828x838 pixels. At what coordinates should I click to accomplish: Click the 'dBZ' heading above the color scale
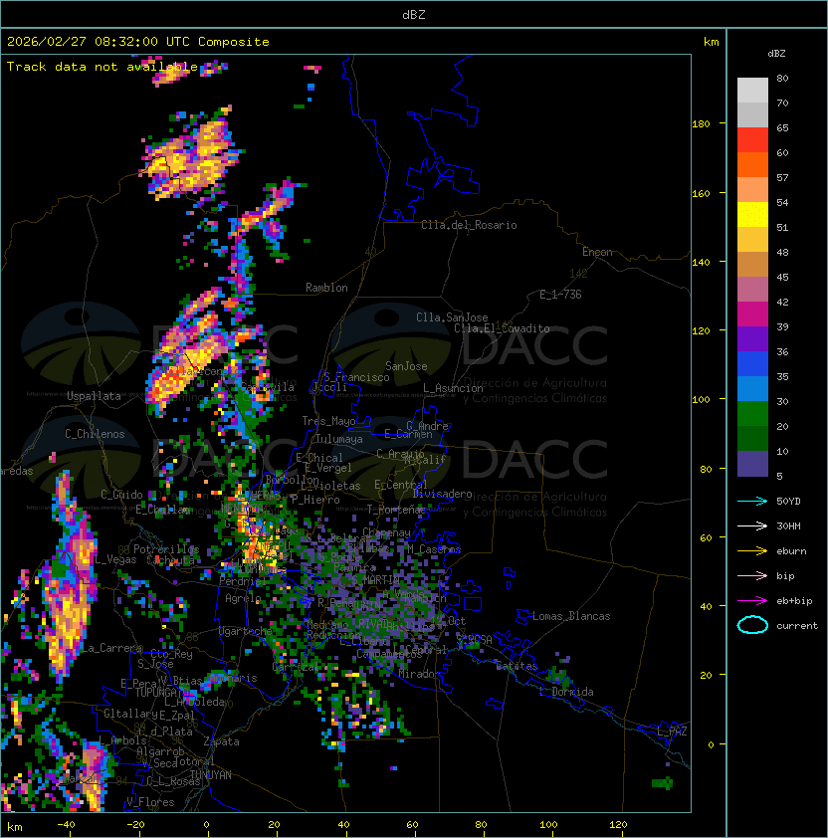776,54
